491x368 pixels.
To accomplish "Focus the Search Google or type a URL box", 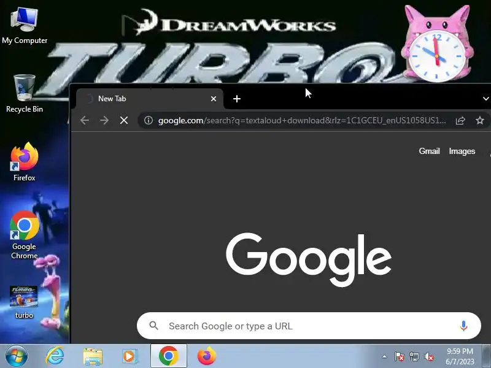I will 309,326.
